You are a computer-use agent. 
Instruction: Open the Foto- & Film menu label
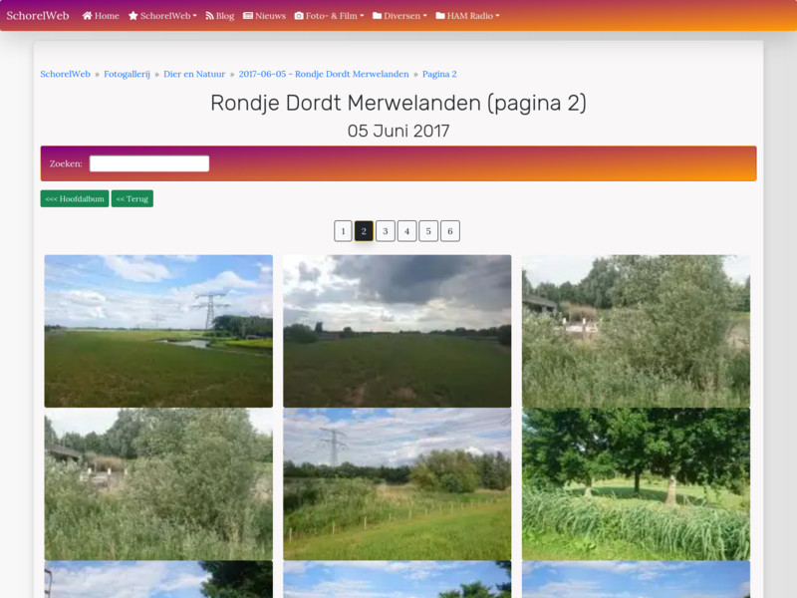point(331,16)
